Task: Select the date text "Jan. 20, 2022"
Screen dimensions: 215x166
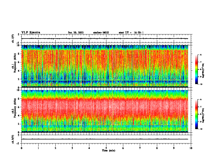Action: coord(76,33)
